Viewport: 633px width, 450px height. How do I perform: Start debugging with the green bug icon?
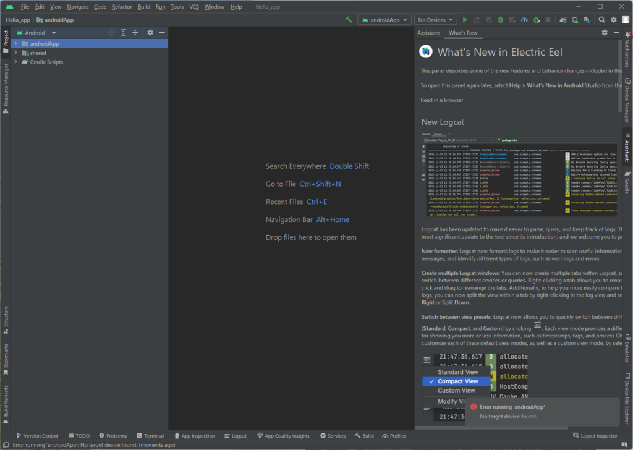pyautogui.click(x=500, y=20)
